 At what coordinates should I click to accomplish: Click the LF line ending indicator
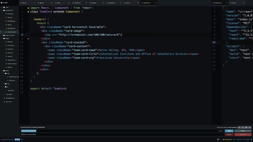pyautogui.click(x=221, y=139)
